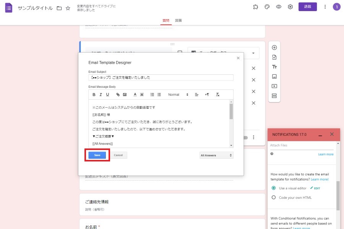Select the 'Code your own HTML' option
This screenshot has width=344, height=229.
[273, 197]
